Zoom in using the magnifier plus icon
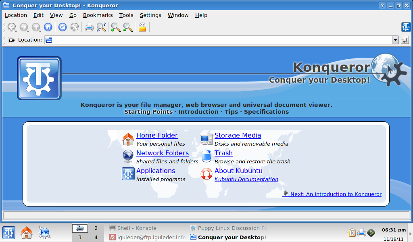 pos(116,27)
